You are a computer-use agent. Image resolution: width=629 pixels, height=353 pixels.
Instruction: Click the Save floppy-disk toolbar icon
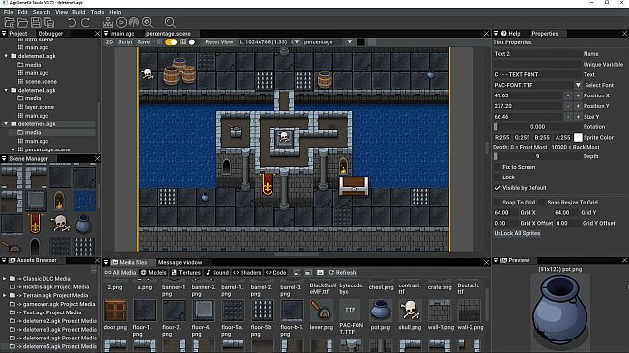36,22
